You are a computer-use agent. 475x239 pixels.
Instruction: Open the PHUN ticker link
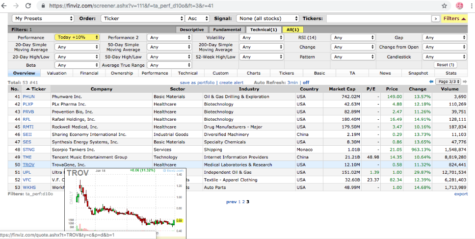tap(28, 97)
